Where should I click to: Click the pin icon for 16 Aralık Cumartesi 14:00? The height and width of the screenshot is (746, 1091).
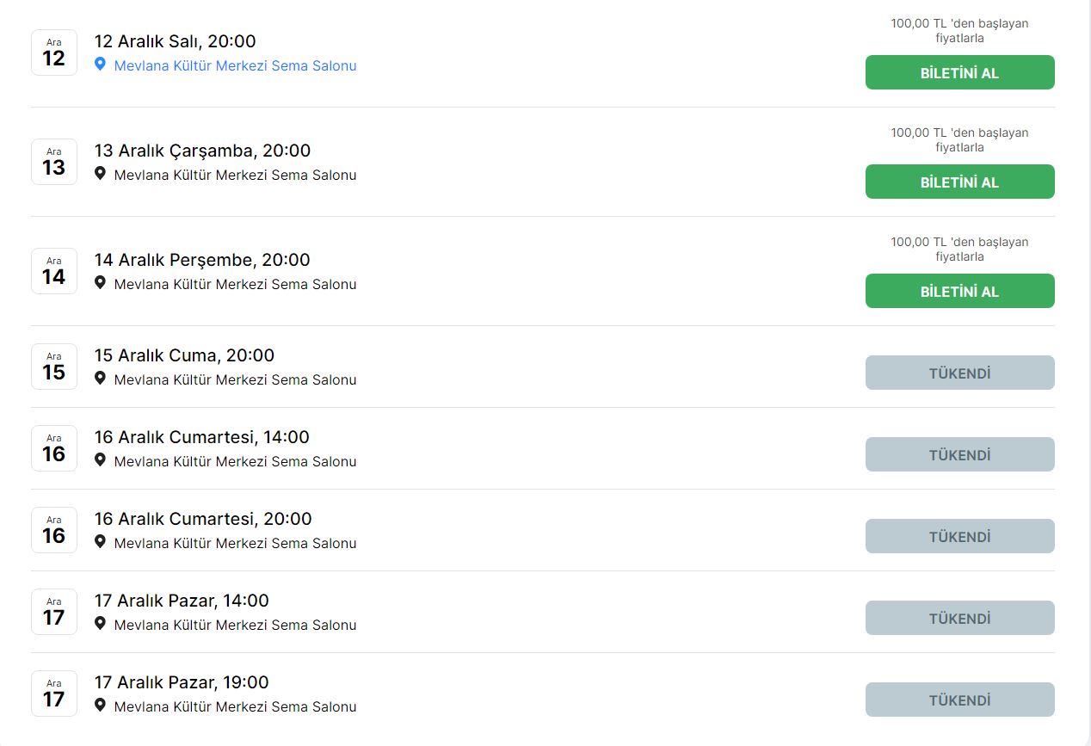(x=100, y=460)
